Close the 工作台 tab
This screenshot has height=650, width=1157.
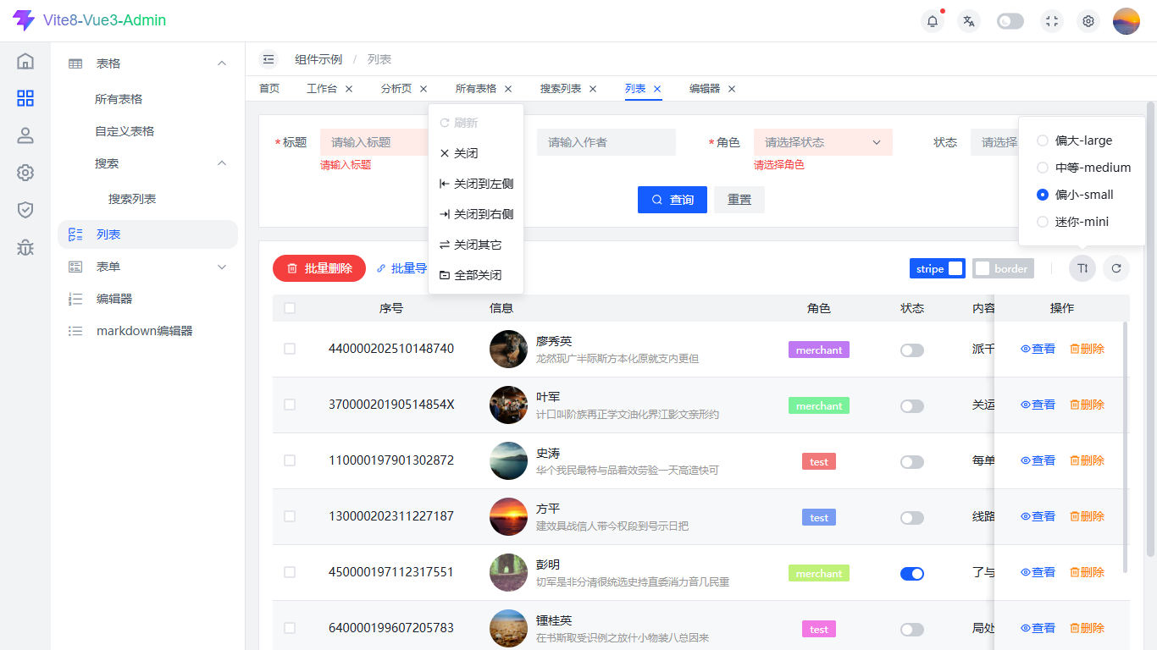(349, 89)
